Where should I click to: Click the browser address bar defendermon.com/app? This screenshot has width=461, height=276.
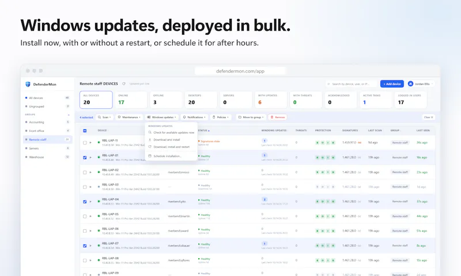click(240, 71)
